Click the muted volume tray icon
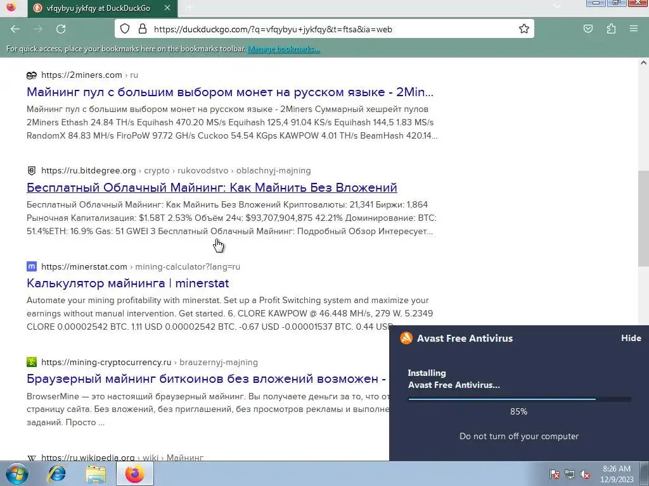Image resolution: width=649 pixels, height=486 pixels. click(x=585, y=474)
